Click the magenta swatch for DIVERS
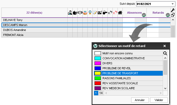Screen dimensions: 177x105 (x=98, y=63)
